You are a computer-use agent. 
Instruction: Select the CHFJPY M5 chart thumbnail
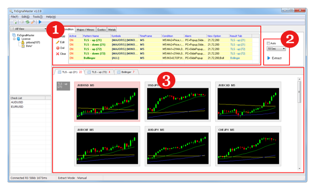248,146
